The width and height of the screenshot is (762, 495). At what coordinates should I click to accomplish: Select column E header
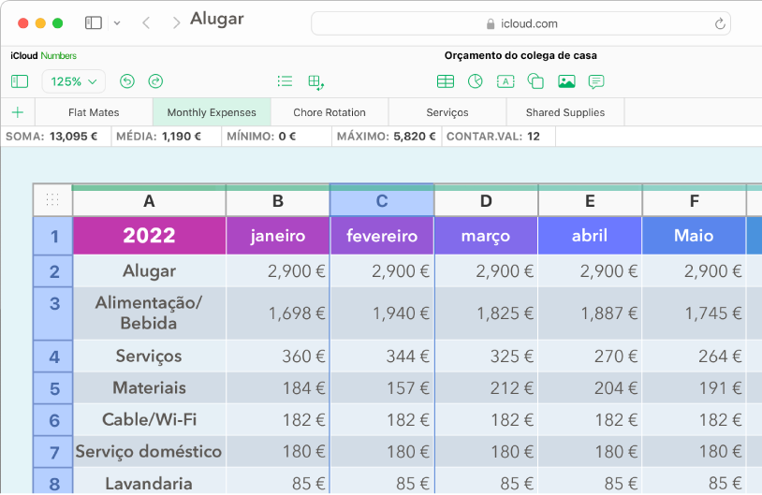pos(590,201)
